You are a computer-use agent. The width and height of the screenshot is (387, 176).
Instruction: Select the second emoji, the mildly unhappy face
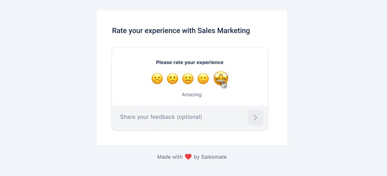pyautogui.click(x=173, y=79)
